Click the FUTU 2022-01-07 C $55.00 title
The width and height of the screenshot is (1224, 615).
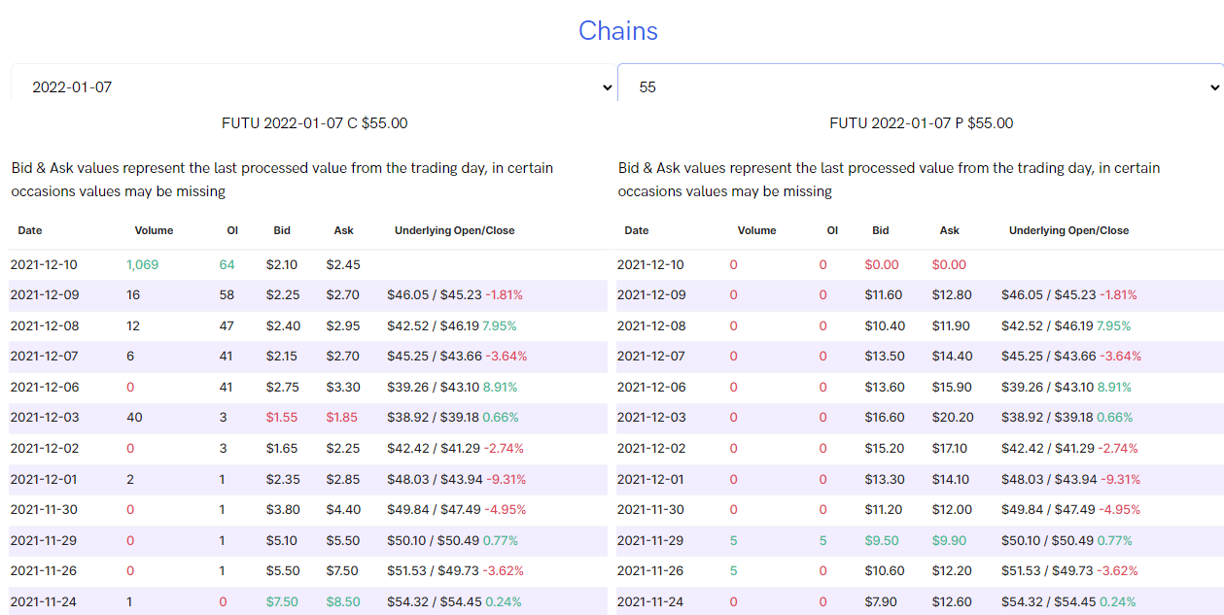click(x=314, y=123)
